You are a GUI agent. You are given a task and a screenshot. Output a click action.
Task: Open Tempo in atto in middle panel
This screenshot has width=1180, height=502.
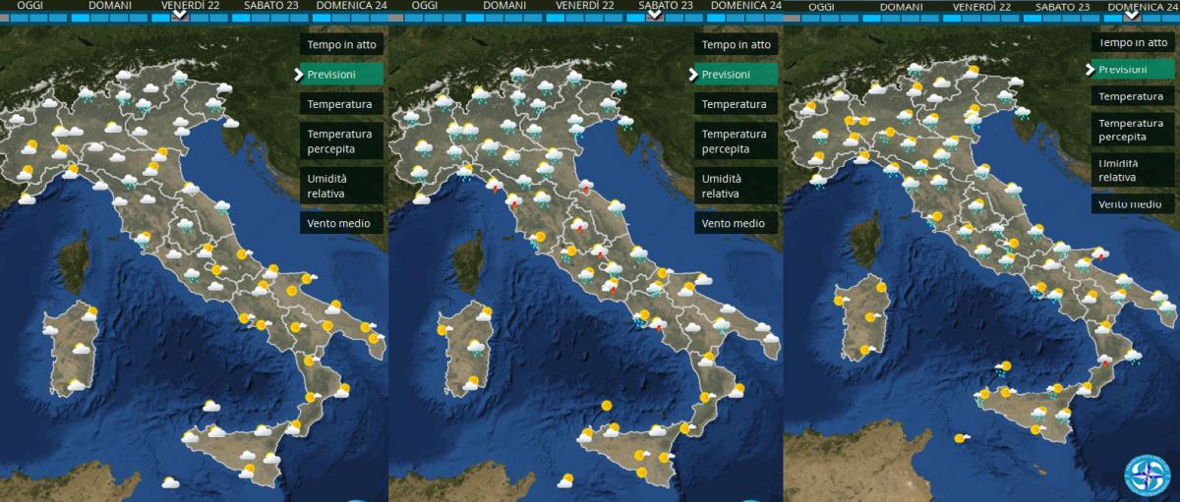(x=737, y=44)
